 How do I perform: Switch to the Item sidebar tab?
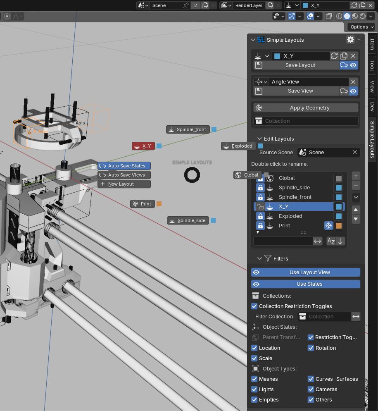pos(372,44)
